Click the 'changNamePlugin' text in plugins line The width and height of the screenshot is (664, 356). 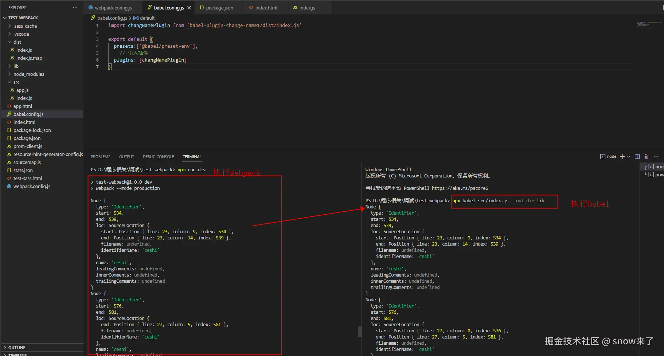click(163, 60)
